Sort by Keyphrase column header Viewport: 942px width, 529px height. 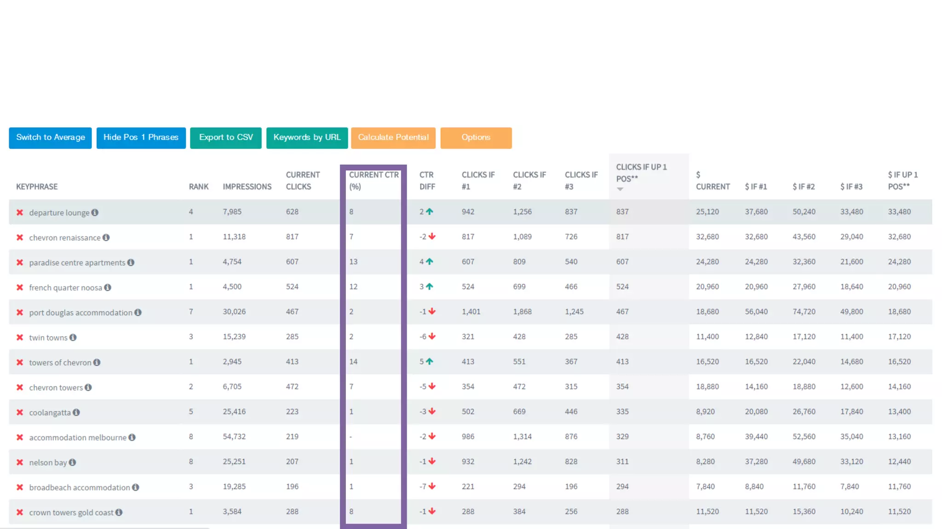point(37,186)
